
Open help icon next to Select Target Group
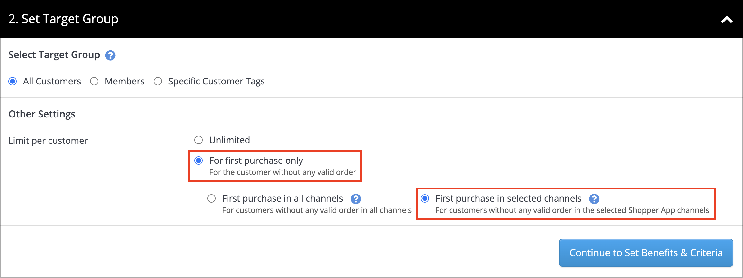[x=110, y=56]
